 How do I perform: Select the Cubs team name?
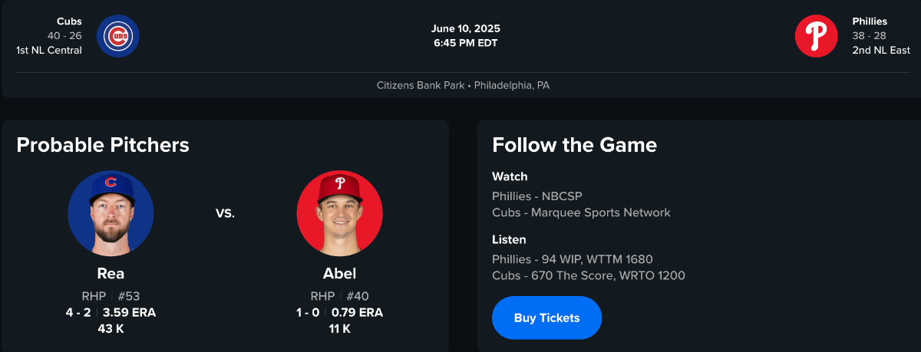(69, 21)
